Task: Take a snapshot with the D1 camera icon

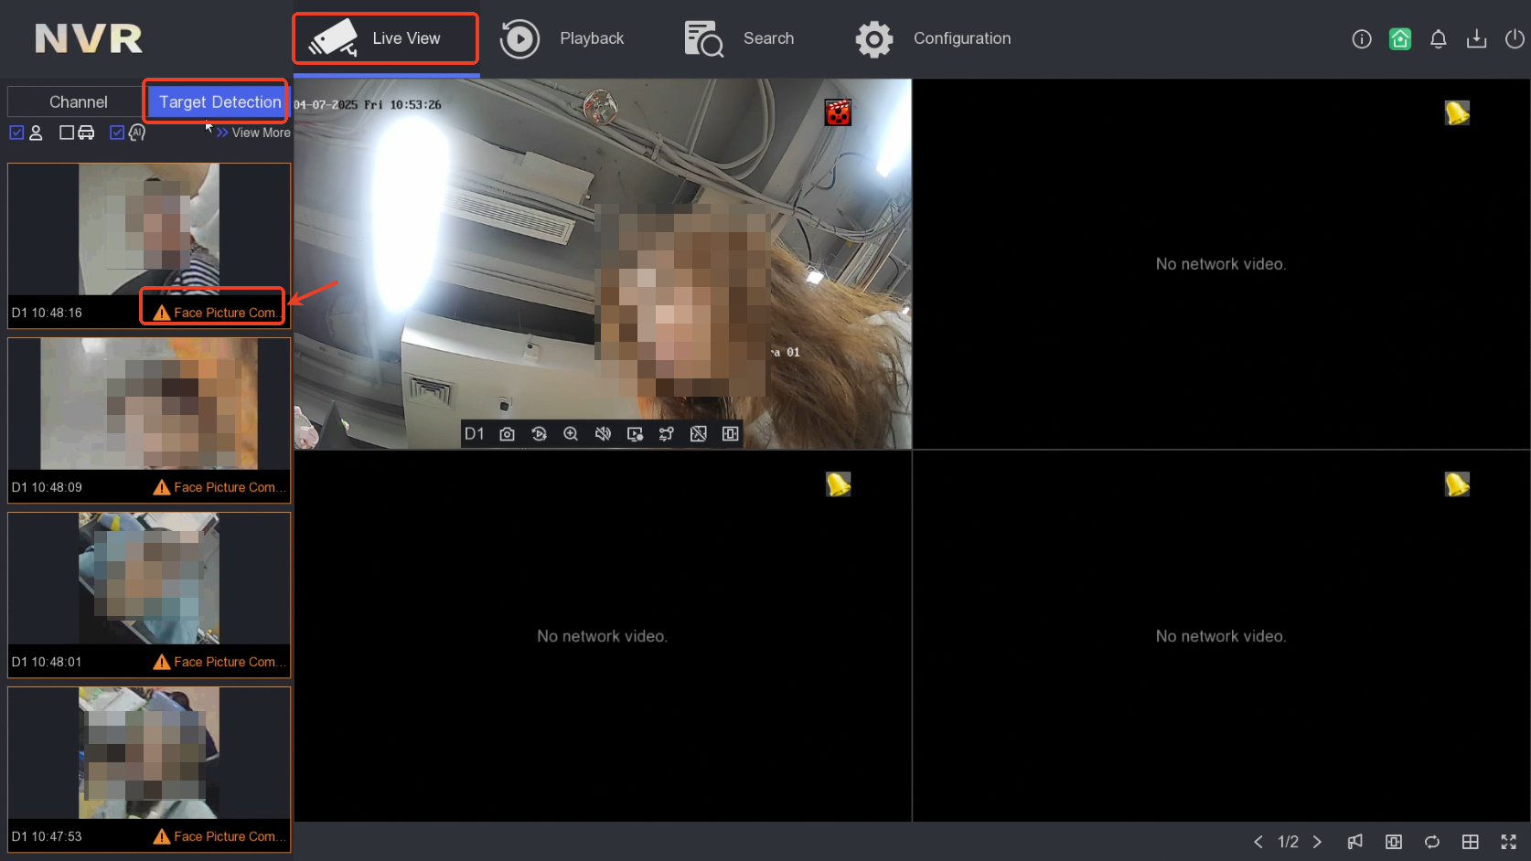Action: coord(507,434)
